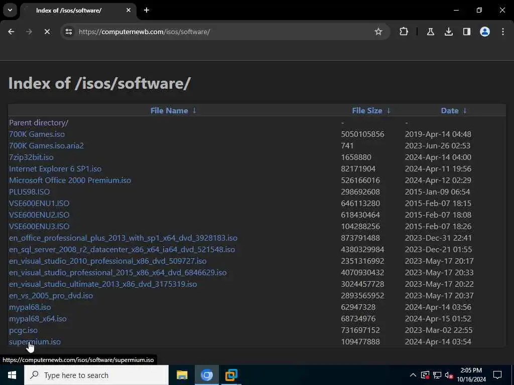Open the Extensions puzzle icon
Viewport: 514px width, 385px height.
(x=404, y=32)
